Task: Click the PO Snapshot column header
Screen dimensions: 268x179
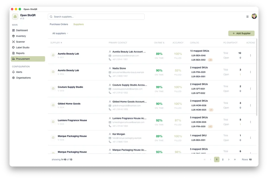Action: coord(230,43)
